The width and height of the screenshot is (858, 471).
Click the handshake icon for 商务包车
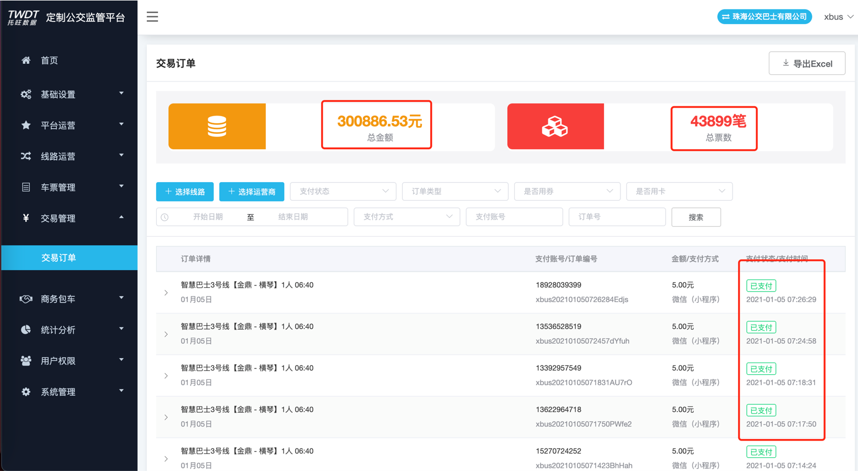click(x=26, y=299)
